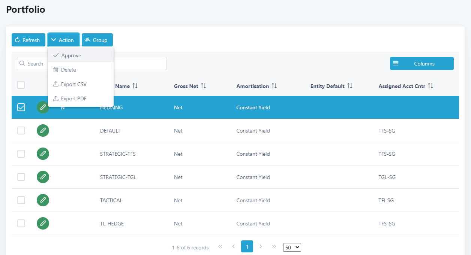This screenshot has height=255, width=471.
Task: Click the edit pencil icon for DEFAULT row
Action: point(43,131)
